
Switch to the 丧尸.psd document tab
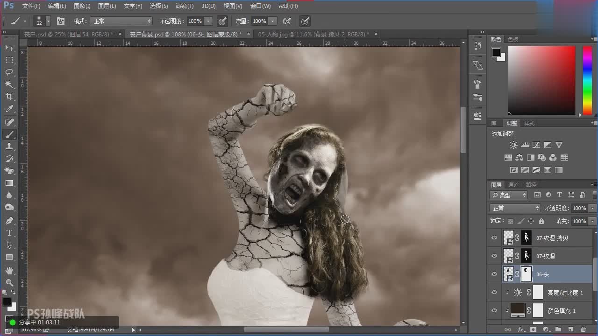pos(68,34)
